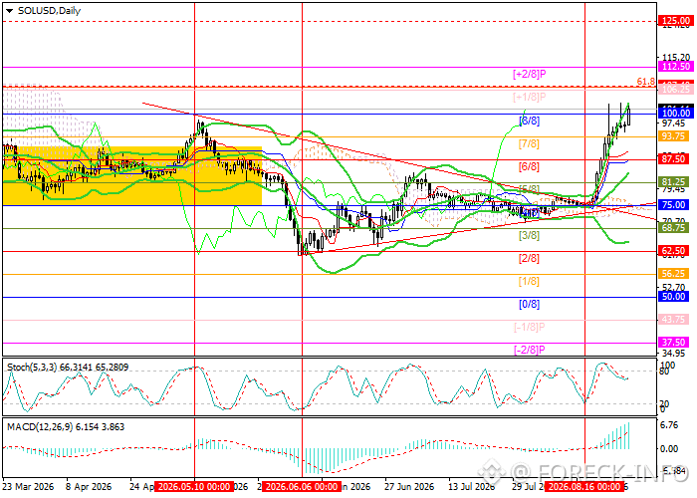Click the [7/8] Murrey level label
The width and height of the screenshot is (697, 498).
tap(529, 143)
